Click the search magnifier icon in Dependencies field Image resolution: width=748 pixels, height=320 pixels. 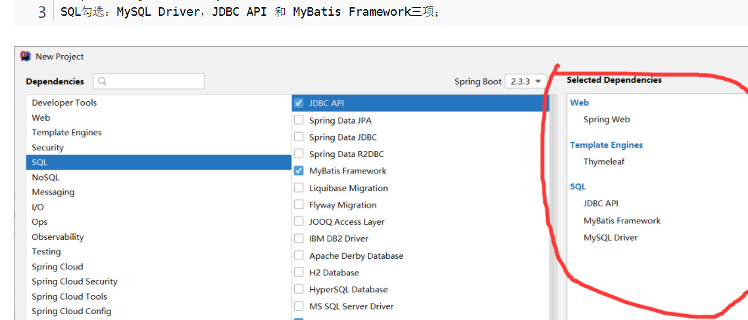pyautogui.click(x=102, y=81)
